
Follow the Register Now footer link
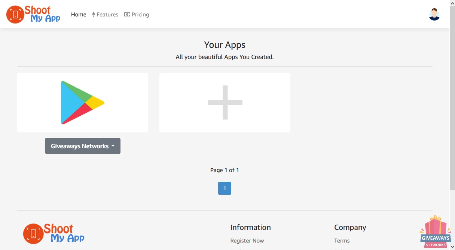247,241
